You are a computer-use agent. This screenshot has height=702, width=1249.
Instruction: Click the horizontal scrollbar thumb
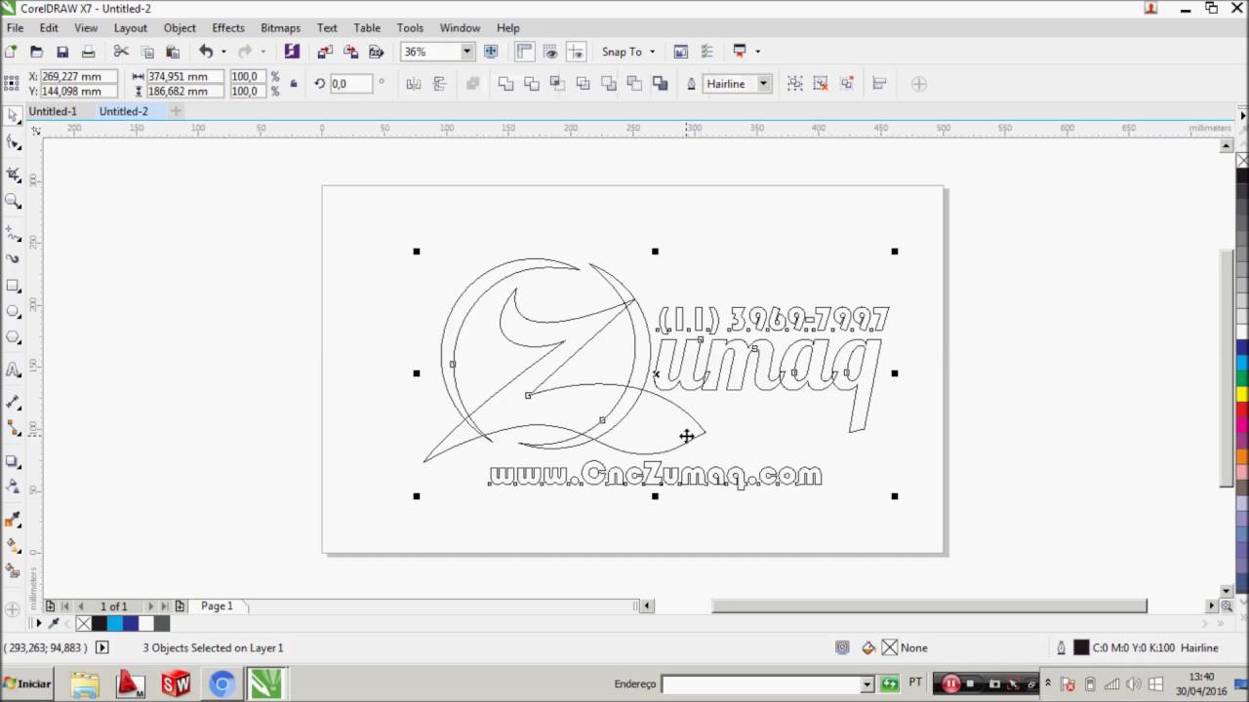pyautogui.click(x=928, y=606)
